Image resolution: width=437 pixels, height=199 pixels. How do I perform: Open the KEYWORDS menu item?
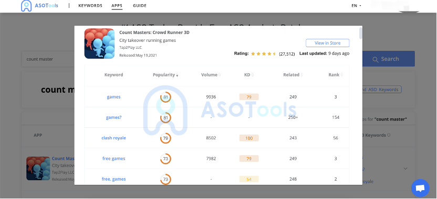(90, 6)
